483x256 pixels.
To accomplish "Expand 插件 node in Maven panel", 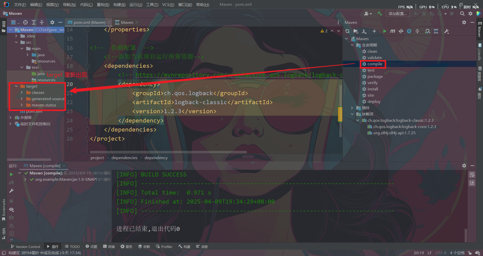I will click(x=352, y=108).
